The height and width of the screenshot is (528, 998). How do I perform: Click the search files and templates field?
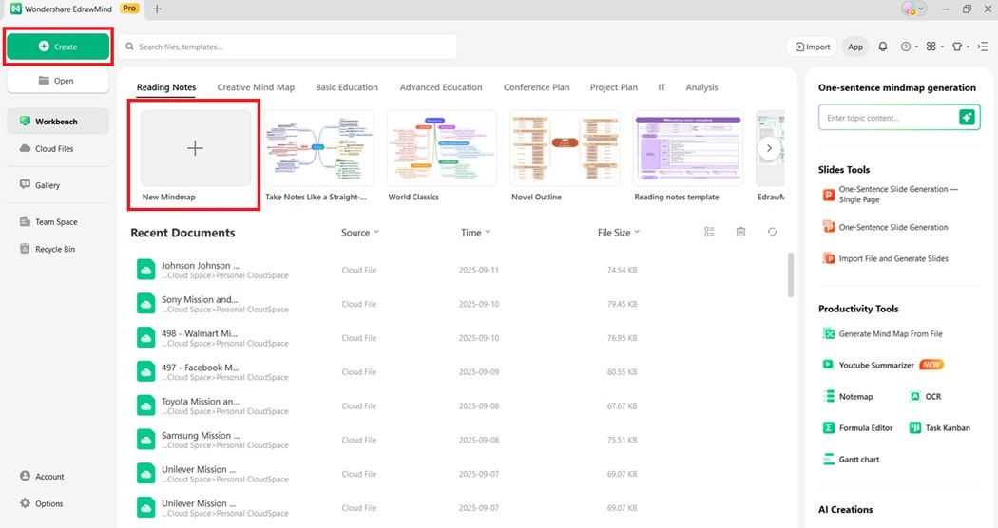point(288,47)
